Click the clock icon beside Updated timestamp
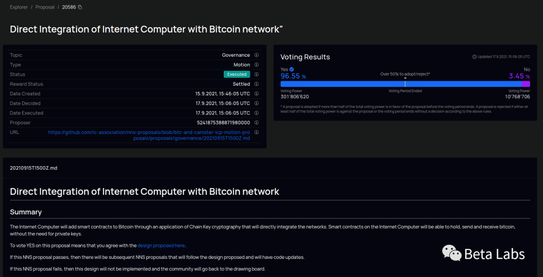 (x=474, y=57)
